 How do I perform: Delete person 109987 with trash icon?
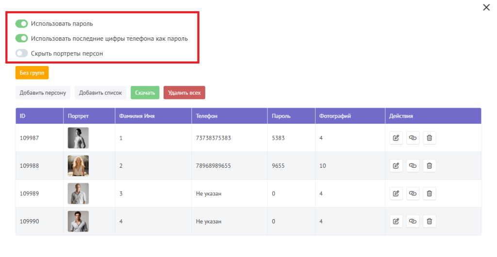pos(429,138)
